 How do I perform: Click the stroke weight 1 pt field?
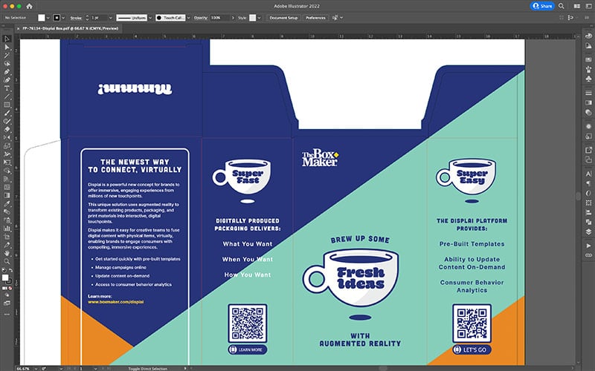coord(99,18)
